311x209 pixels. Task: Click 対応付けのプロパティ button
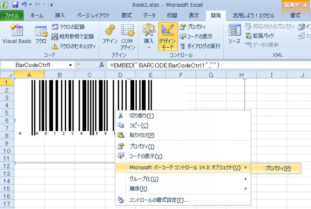click(x=270, y=26)
